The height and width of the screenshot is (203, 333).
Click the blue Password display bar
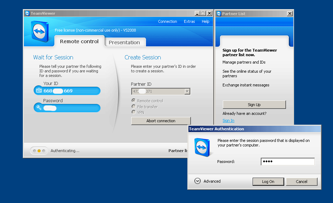tap(67, 108)
